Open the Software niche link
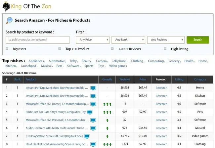This screenshot has width=215, height=148. point(73,66)
